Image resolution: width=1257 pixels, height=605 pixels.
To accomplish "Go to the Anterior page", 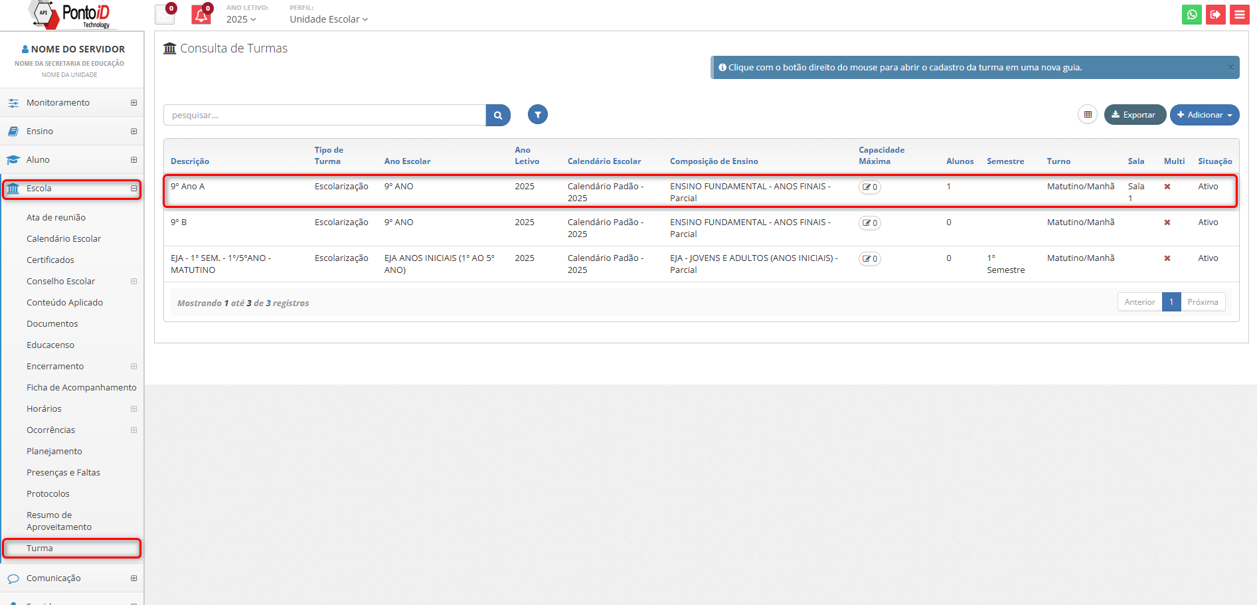I will click(x=1139, y=302).
